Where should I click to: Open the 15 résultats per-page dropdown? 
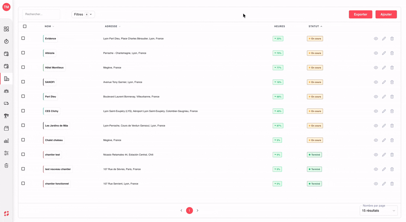[379, 210]
